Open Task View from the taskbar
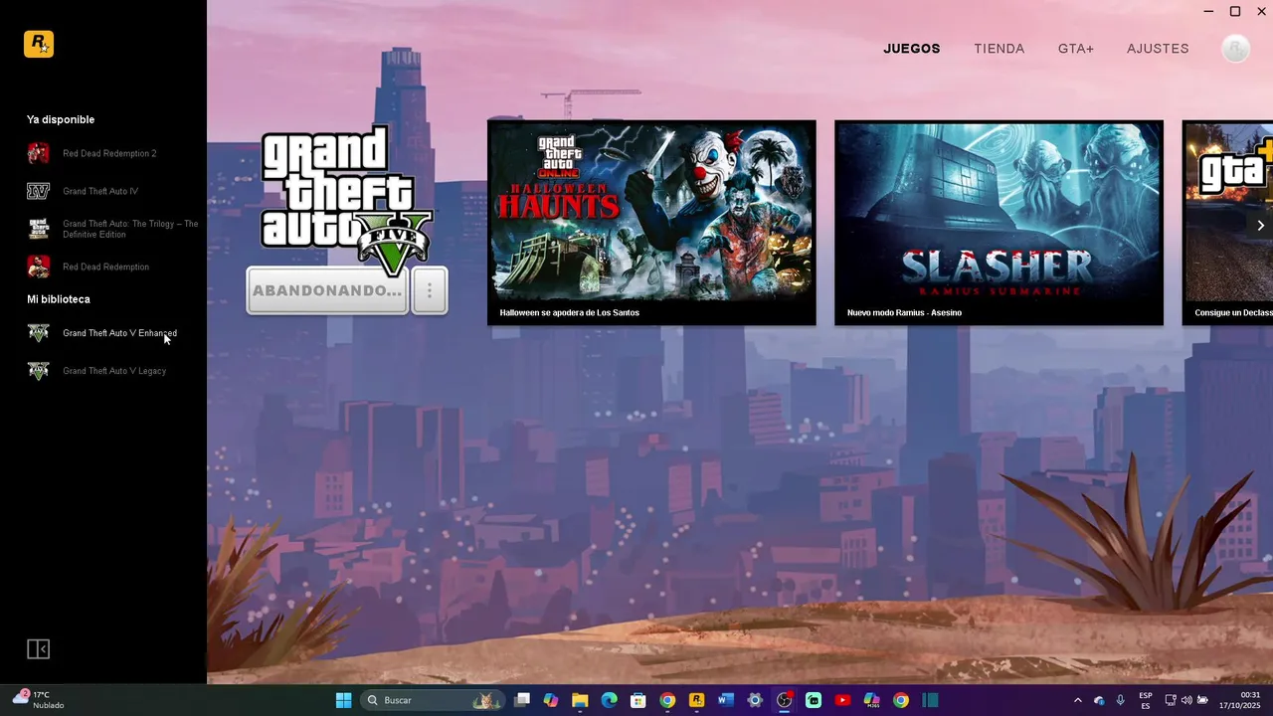 click(522, 700)
